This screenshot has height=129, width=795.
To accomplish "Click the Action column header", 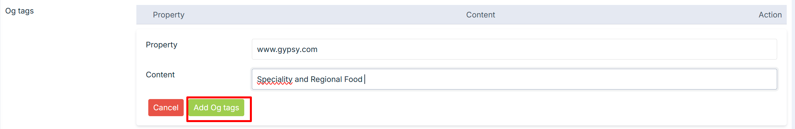I will coord(770,15).
